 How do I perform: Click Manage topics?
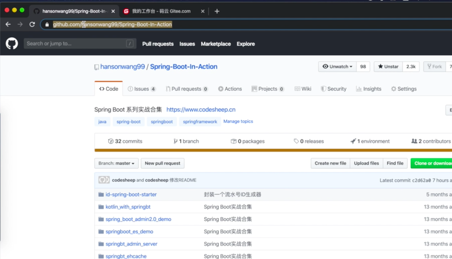click(x=238, y=121)
